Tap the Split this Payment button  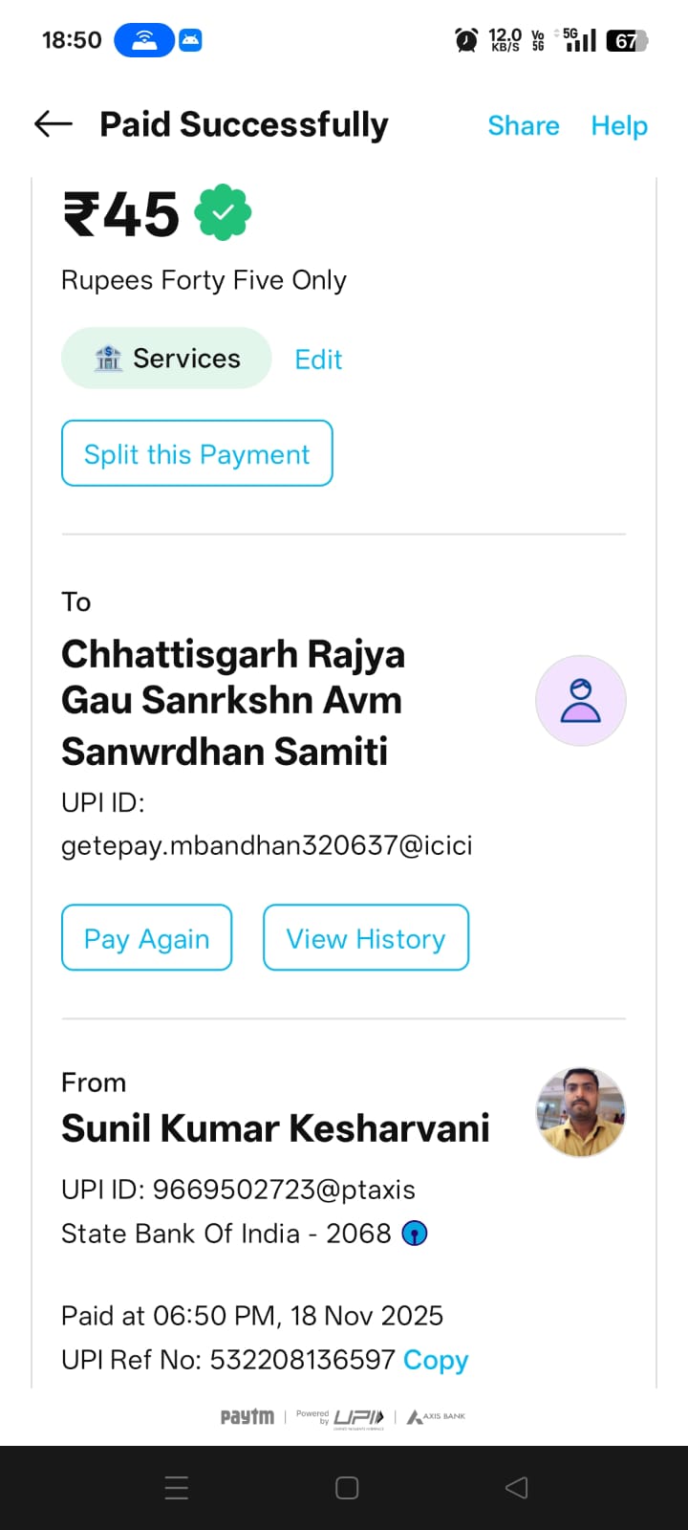197,453
